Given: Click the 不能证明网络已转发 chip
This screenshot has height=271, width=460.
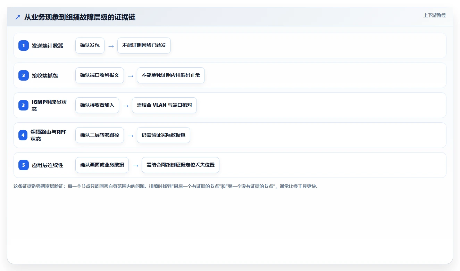Looking at the screenshot, I should 144,46.
